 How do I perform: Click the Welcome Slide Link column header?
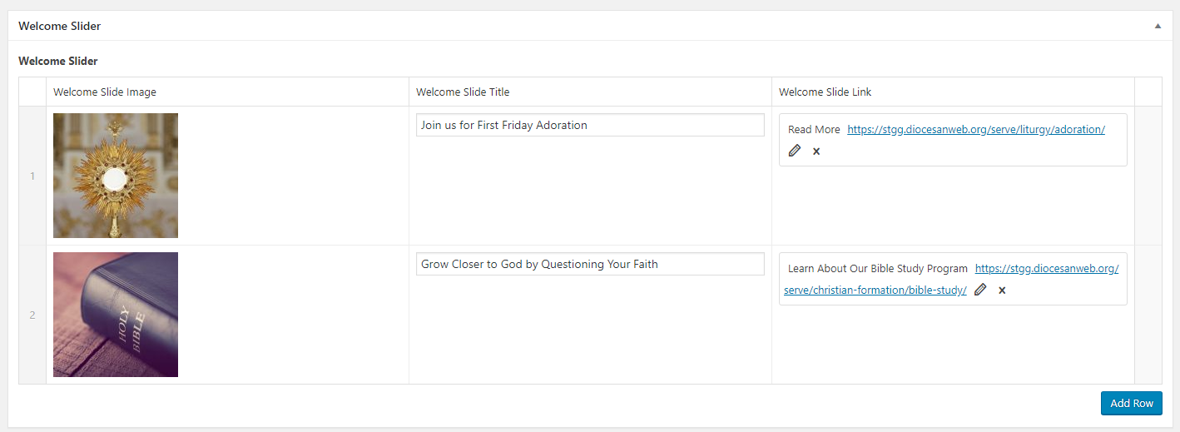tap(825, 92)
